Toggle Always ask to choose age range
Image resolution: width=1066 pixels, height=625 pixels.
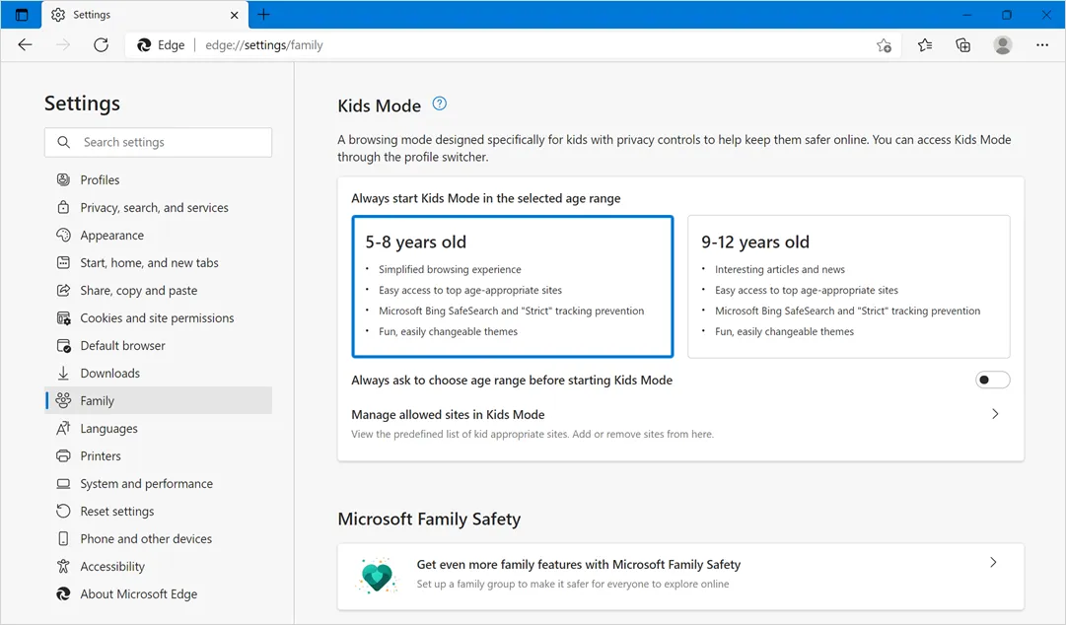992,381
